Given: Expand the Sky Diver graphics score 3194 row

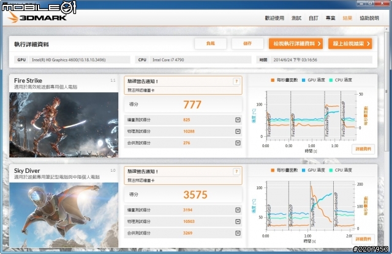Looking at the screenshot, I should pyautogui.click(x=238, y=210).
